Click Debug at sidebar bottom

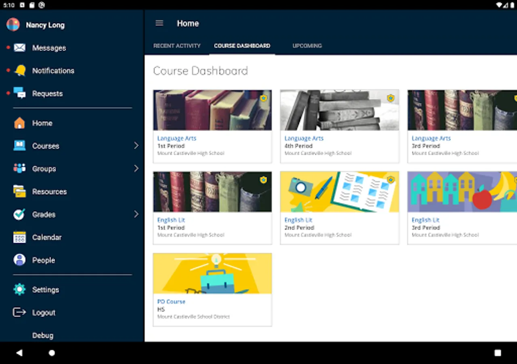pyautogui.click(x=43, y=335)
